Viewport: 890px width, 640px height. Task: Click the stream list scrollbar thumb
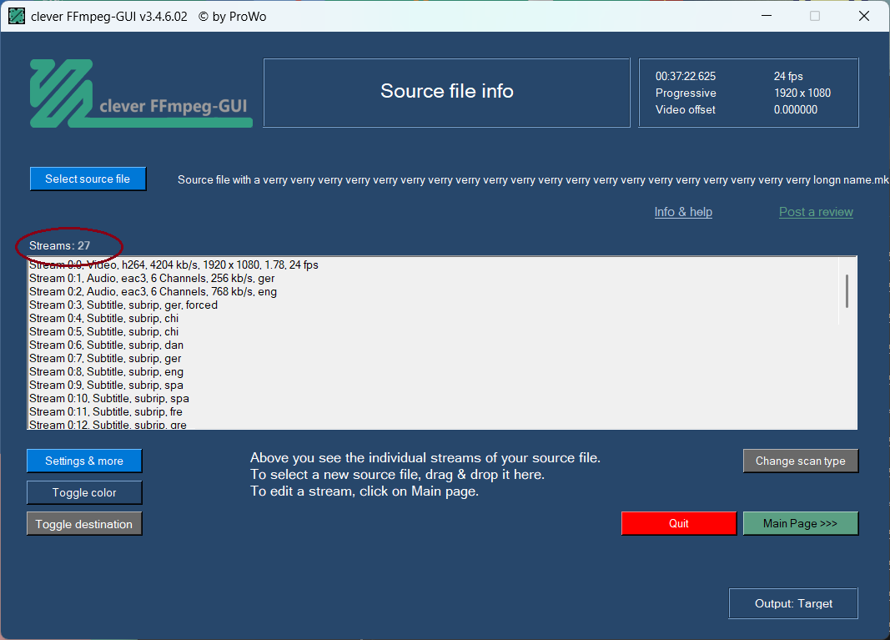click(847, 290)
